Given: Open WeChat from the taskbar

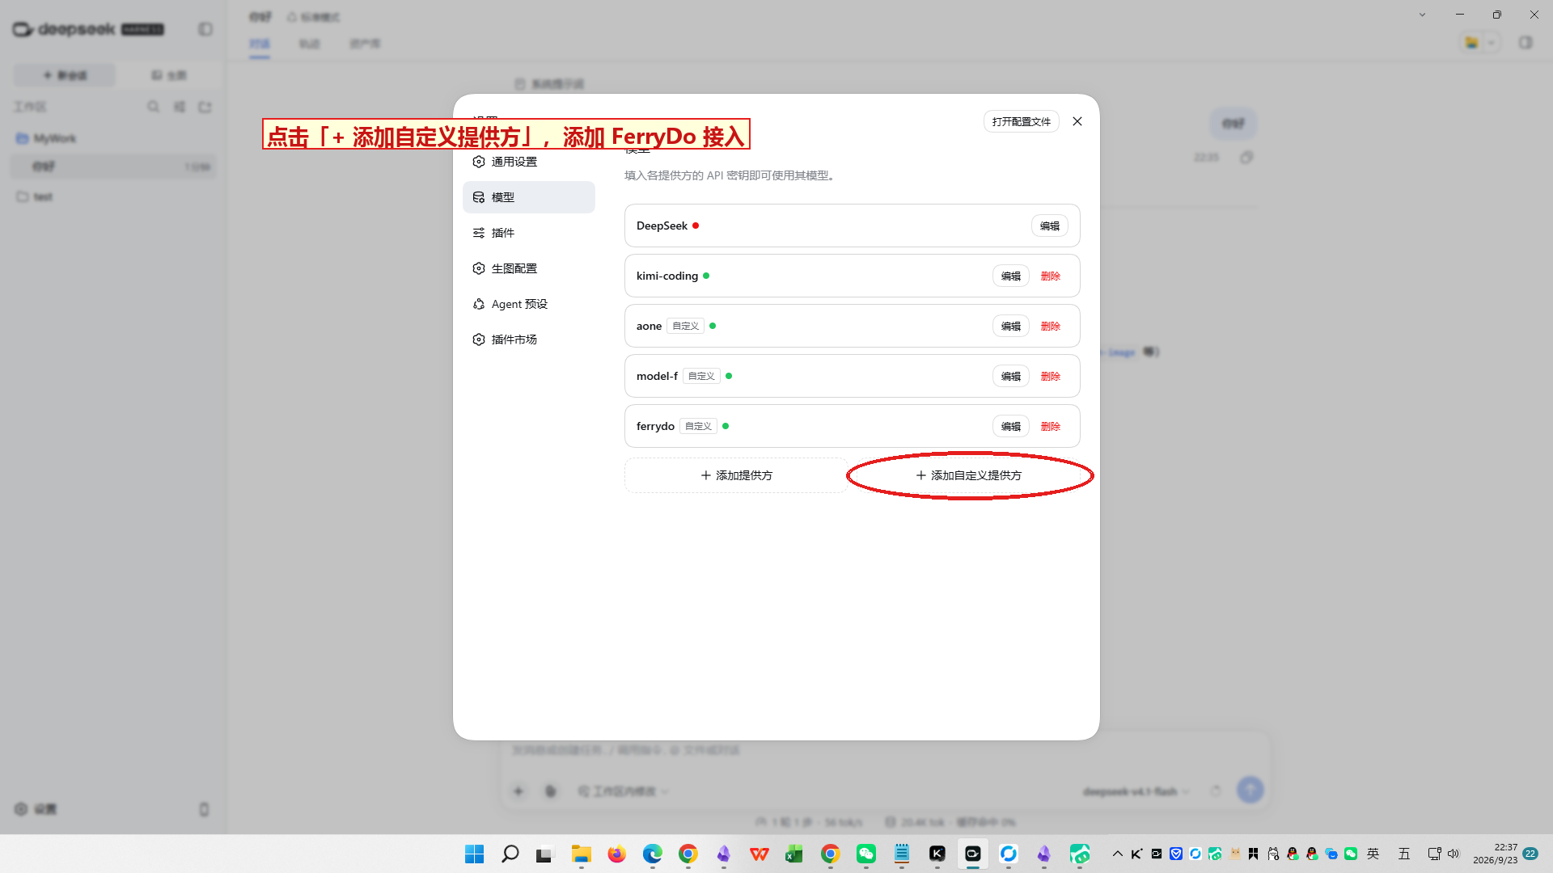Looking at the screenshot, I should point(865,854).
